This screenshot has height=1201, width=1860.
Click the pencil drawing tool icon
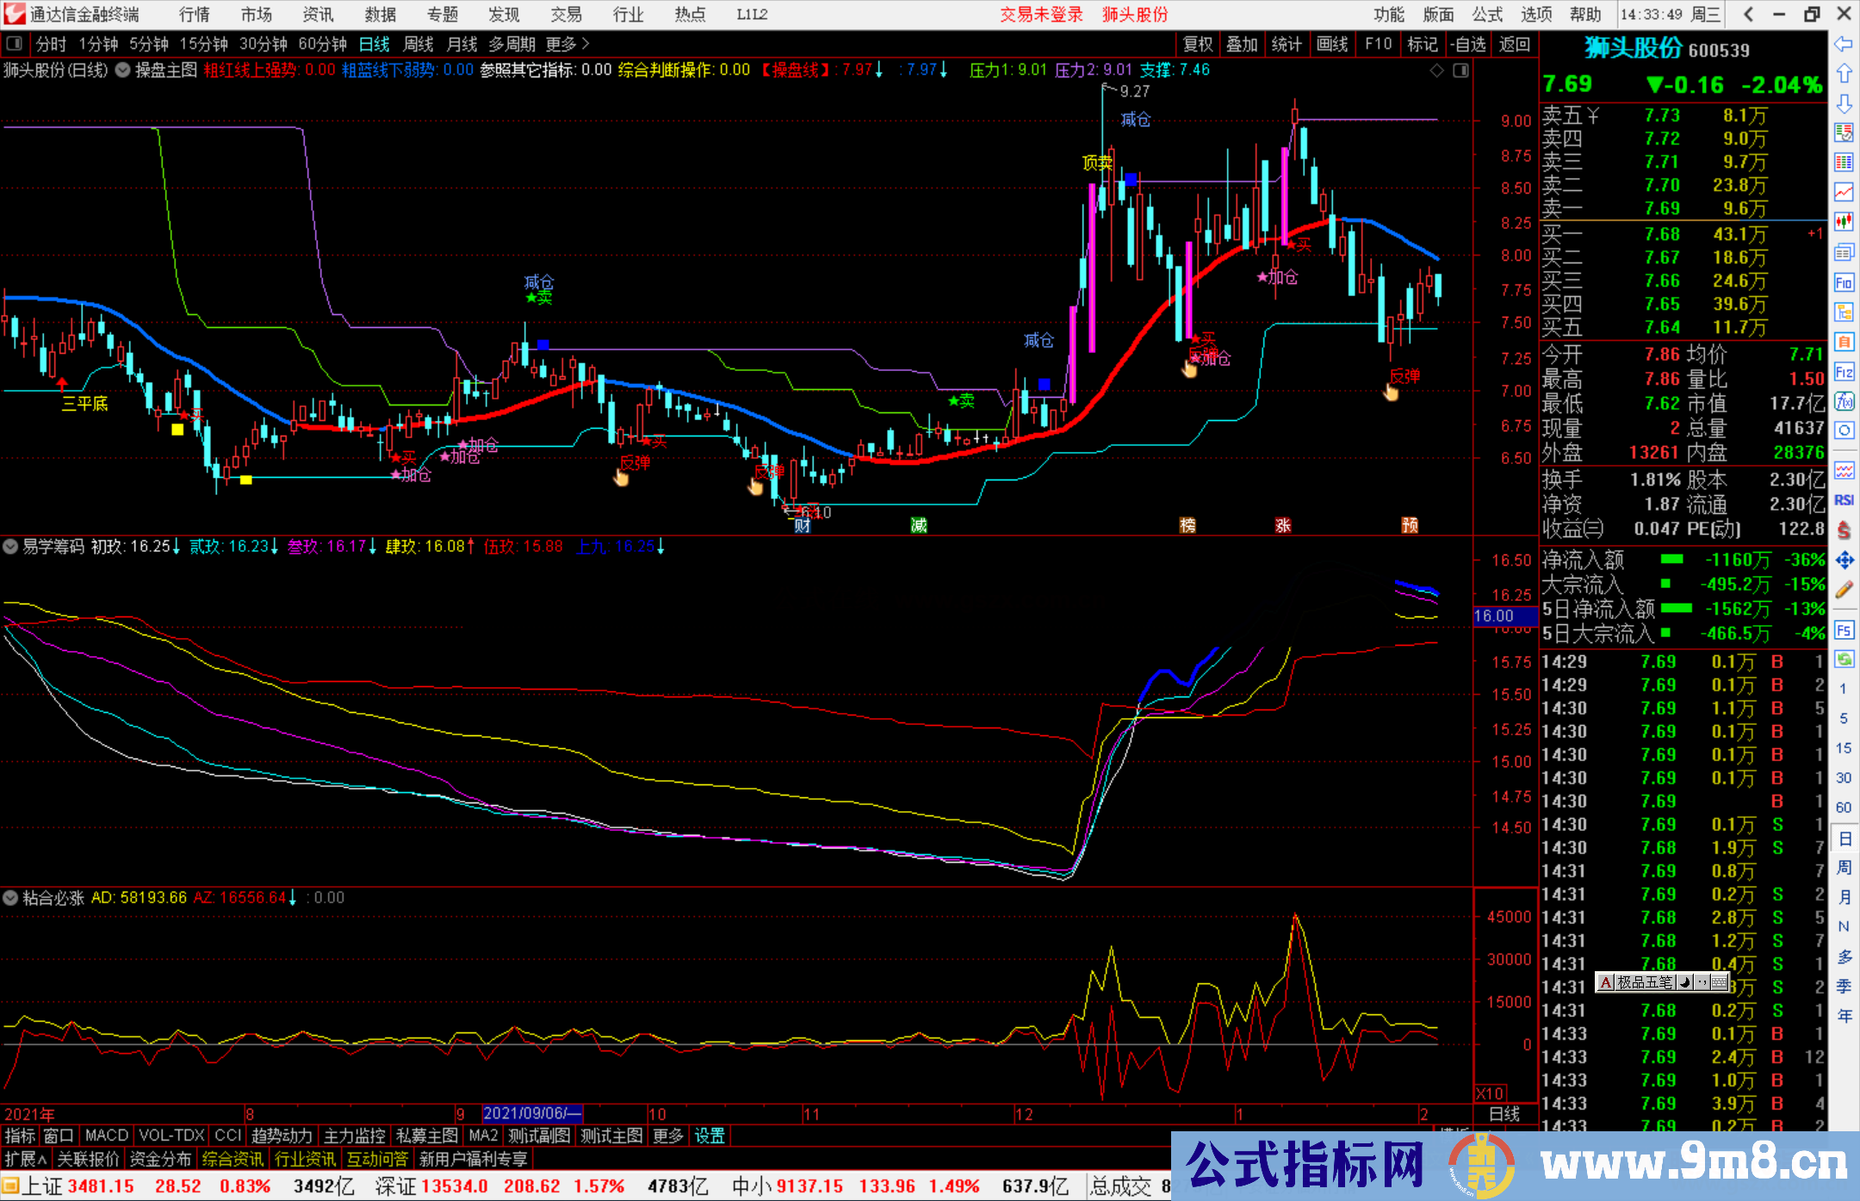point(1844,591)
